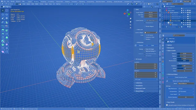The width and height of the screenshot is (196, 110).
Task: Open the XYZ Euler rotation mode dropdown
Action: point(146,79)
